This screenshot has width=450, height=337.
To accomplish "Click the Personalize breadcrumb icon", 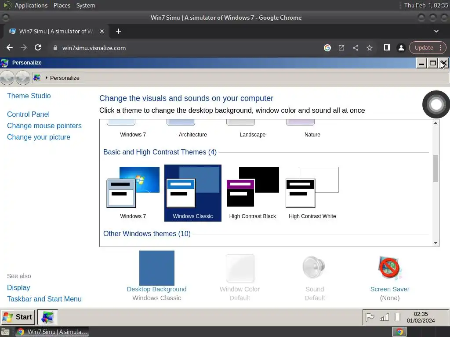I will click(37, 78).
